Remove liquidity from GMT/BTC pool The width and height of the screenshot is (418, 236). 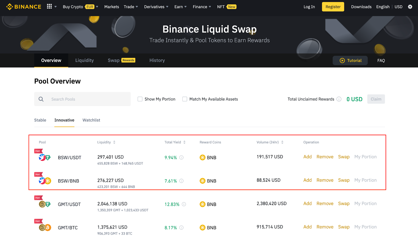pyautogui.click(x=325, y=227)
